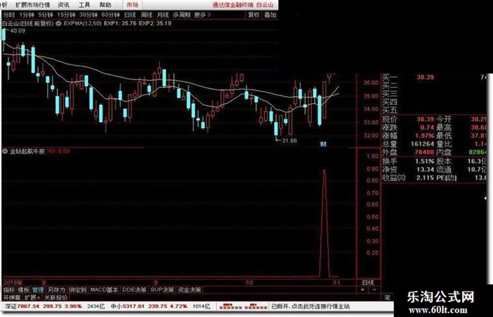Viewport: 493px width, 317px height.
Task: Click the second red-green market breadth indicator
Action: (256, 306)
